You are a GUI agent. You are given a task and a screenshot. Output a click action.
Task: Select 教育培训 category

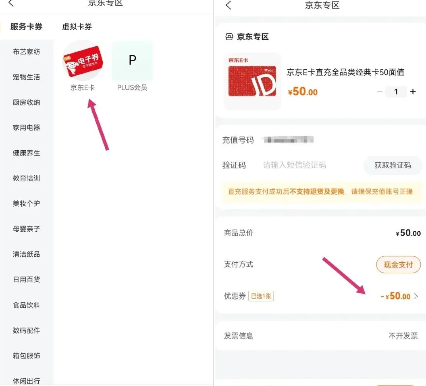tap(26, 178)
